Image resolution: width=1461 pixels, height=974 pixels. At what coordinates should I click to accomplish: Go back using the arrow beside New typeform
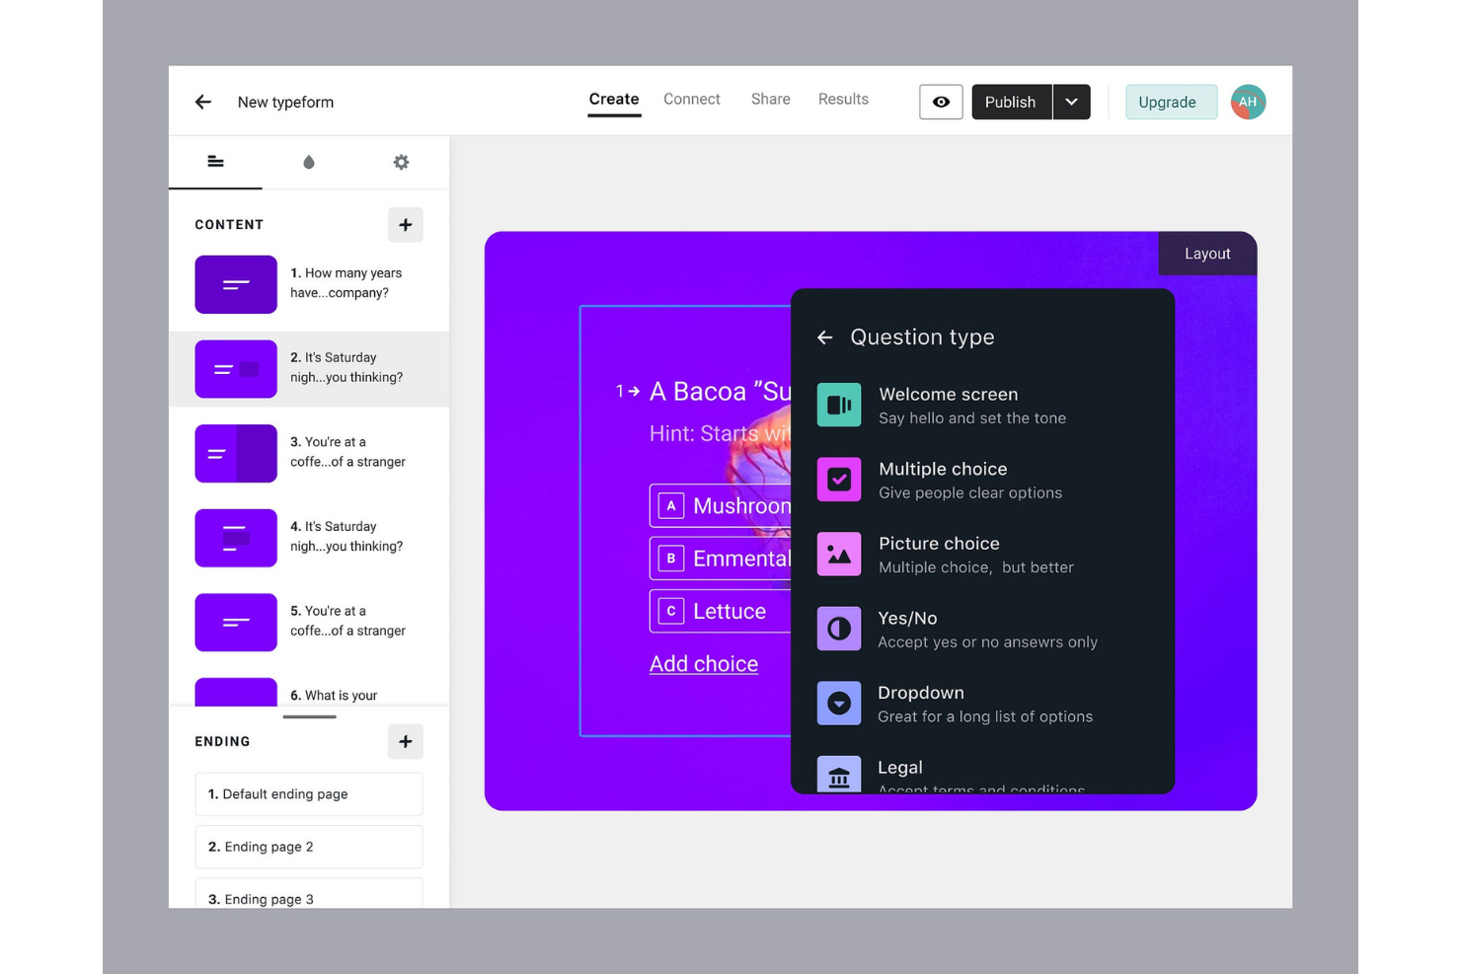tap(203, 102)
